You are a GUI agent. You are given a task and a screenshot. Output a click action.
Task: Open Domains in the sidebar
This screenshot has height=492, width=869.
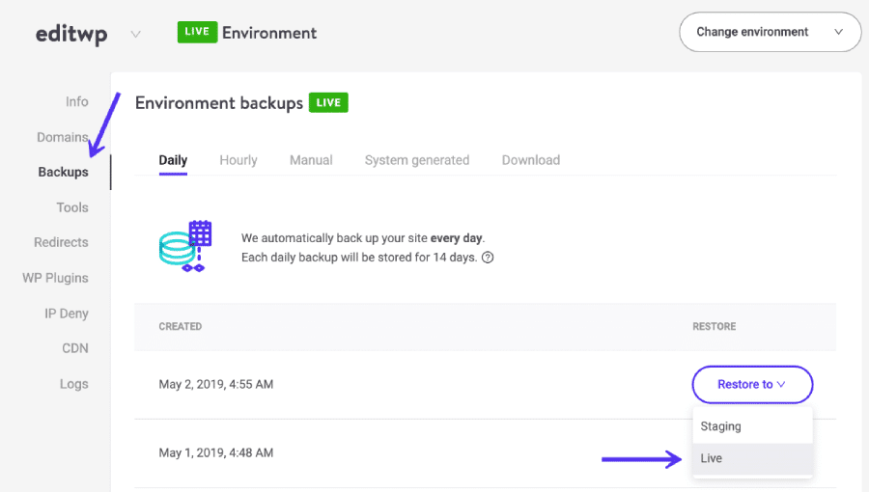click(x=62, y=137)
